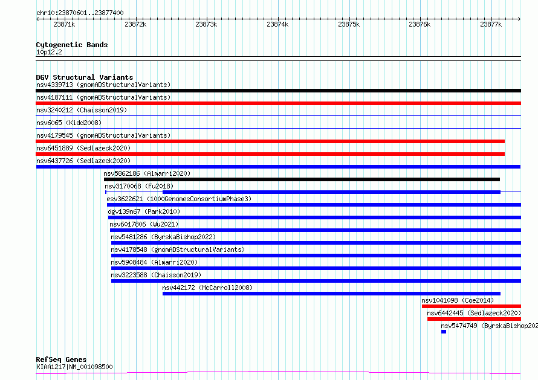Select the red nsv4187111 variant bar

tap(278, 103)
